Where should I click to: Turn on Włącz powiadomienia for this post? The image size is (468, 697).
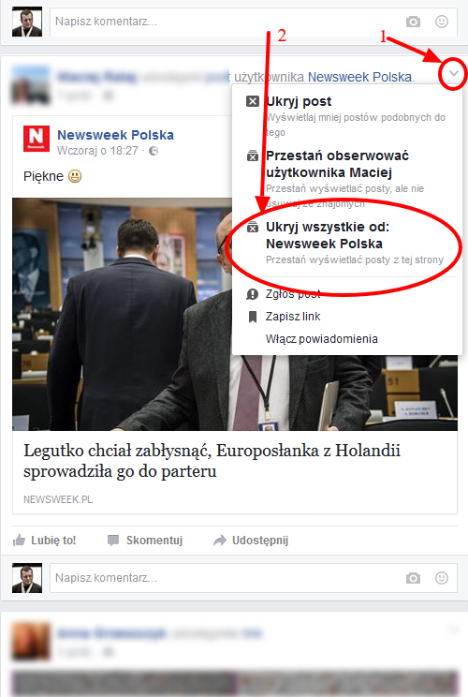point(321,339)
